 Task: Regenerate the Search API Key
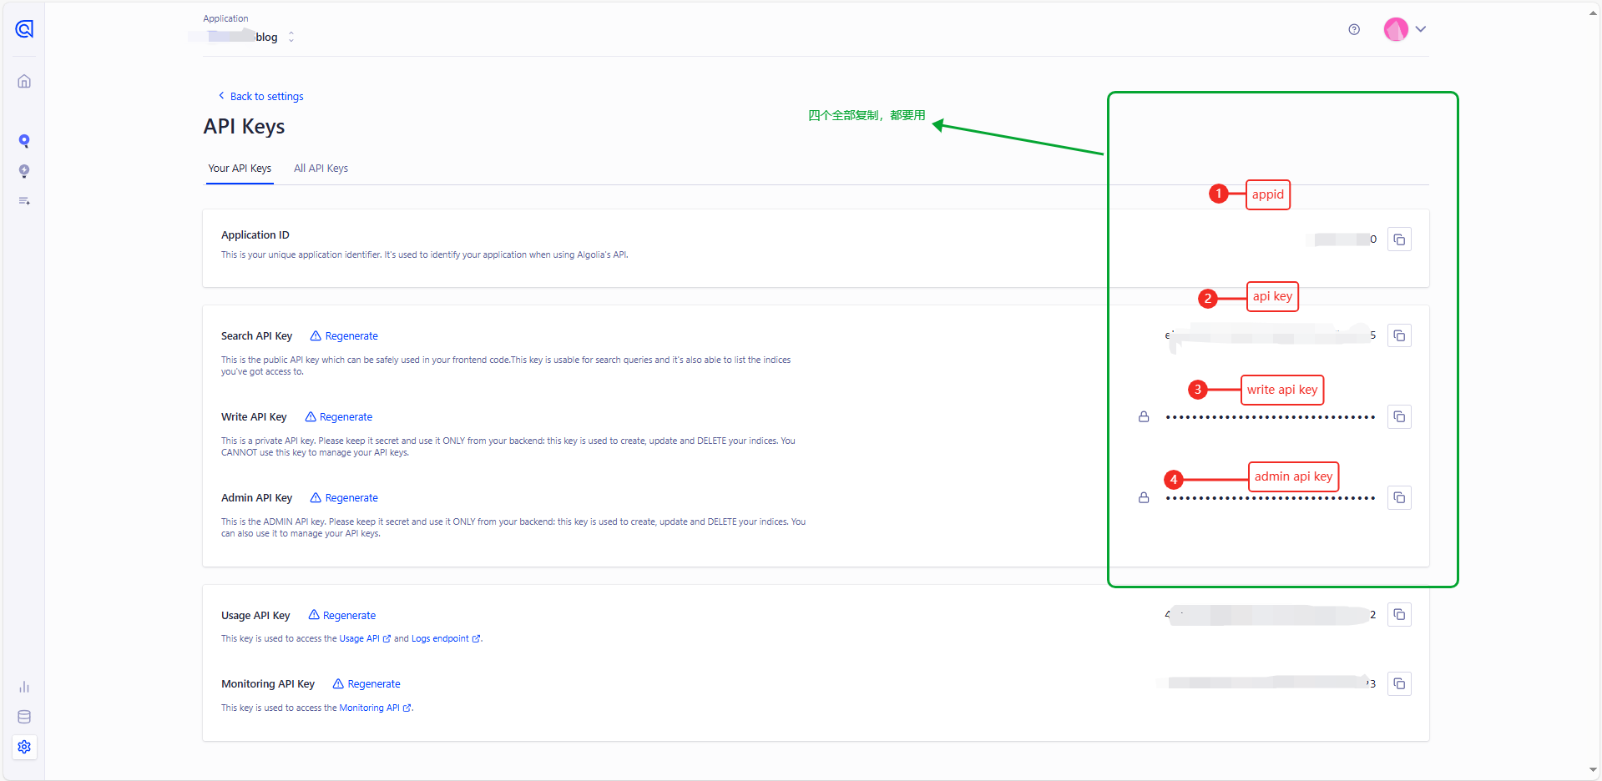[344, 336]
